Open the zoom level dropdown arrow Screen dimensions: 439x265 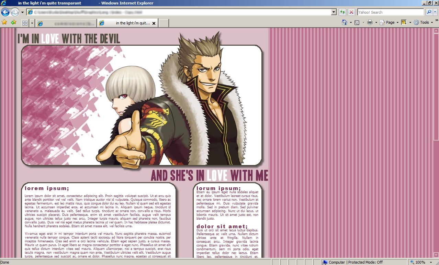tap(431, 262)
